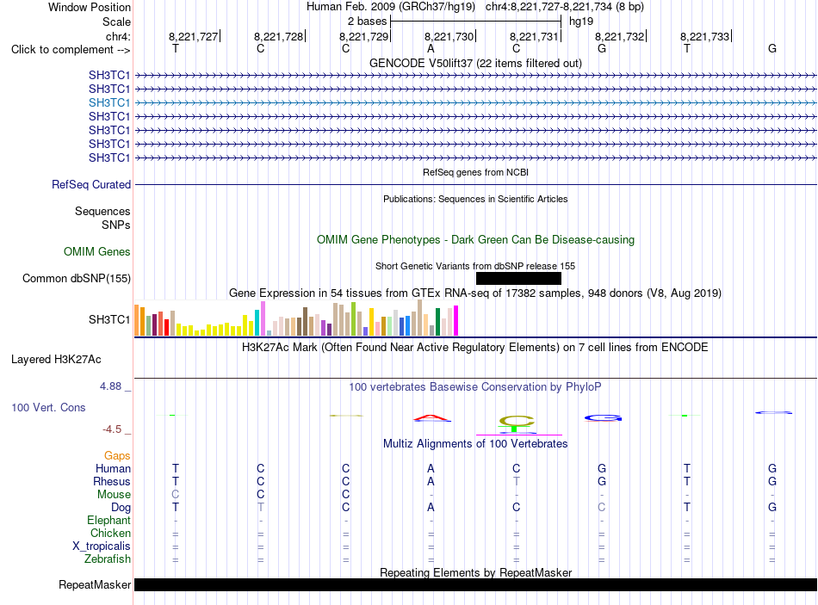Select the black dbSNP variant item
This screenshot has height=605, width=818.
point(518,279)
